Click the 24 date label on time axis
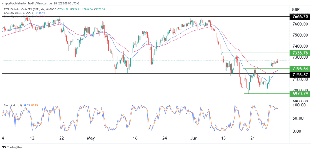The image size is (313, 151). click(x=164, y=138)
